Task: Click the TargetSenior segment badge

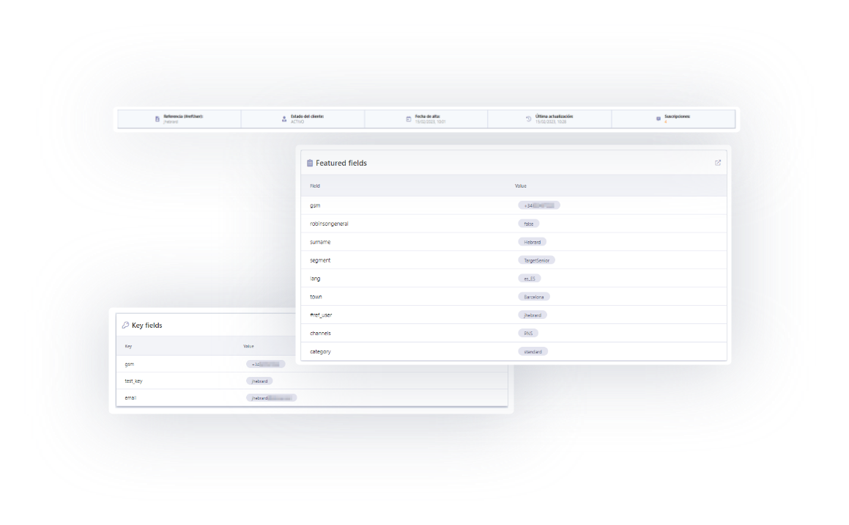Action: pos(538,260)
